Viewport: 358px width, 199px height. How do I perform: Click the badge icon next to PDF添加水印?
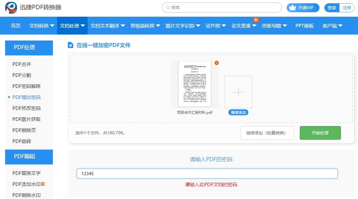pyautogui.click(x=42, y=184)
